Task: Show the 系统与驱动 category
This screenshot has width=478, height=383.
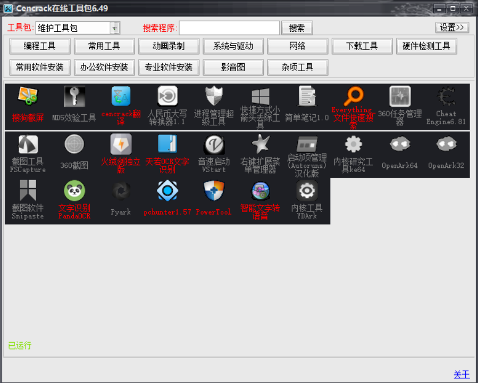Action: click(233, 46)
